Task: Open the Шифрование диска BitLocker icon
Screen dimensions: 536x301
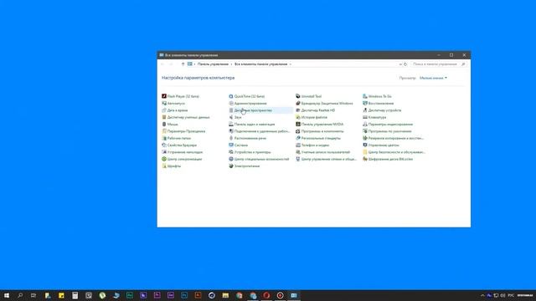Action: (365, 159)
